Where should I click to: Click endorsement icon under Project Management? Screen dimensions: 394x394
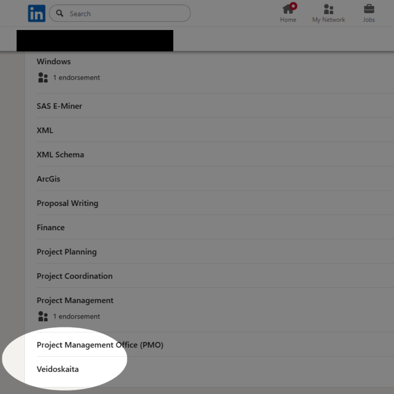[43, 317]
